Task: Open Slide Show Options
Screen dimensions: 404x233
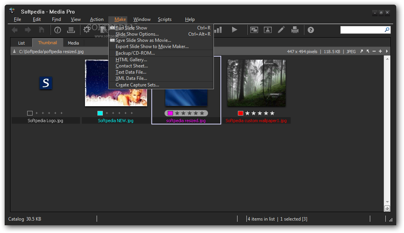Action: click(161, 34)
